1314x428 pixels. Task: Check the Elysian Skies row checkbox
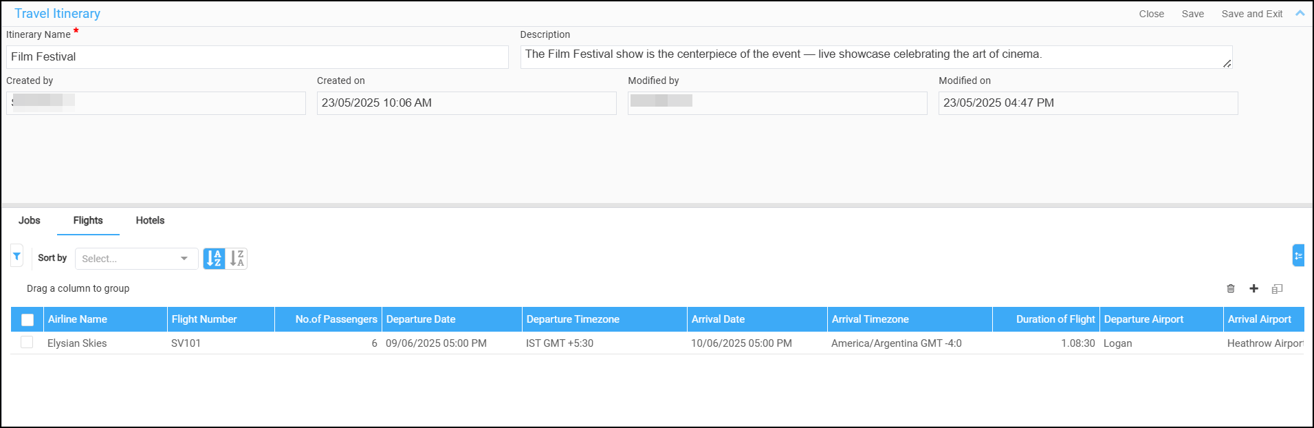tap(27, 343)
